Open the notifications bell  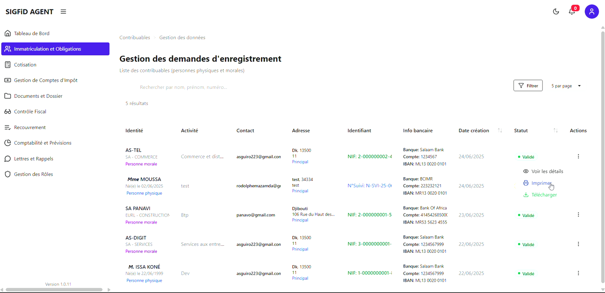572,12
